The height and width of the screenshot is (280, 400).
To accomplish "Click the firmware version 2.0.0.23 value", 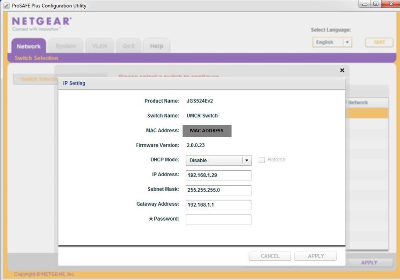I will [x=195, y=145].
